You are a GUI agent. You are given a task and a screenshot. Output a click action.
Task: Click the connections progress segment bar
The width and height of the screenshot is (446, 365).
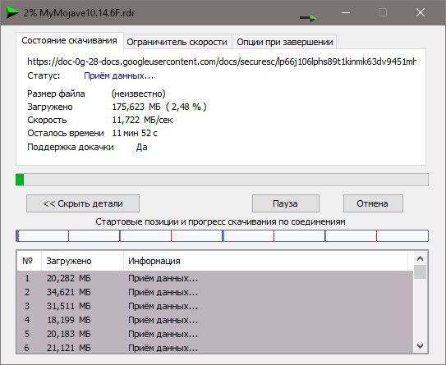tap(222, 236)
